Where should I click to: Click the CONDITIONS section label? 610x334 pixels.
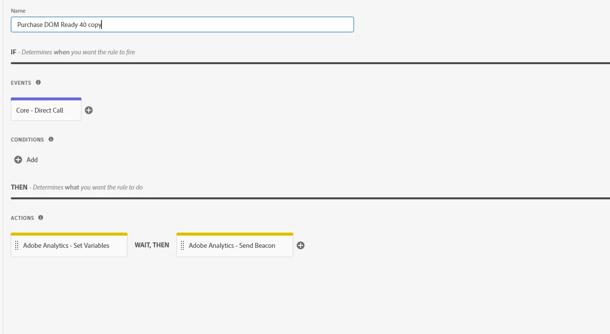(27, 140)
